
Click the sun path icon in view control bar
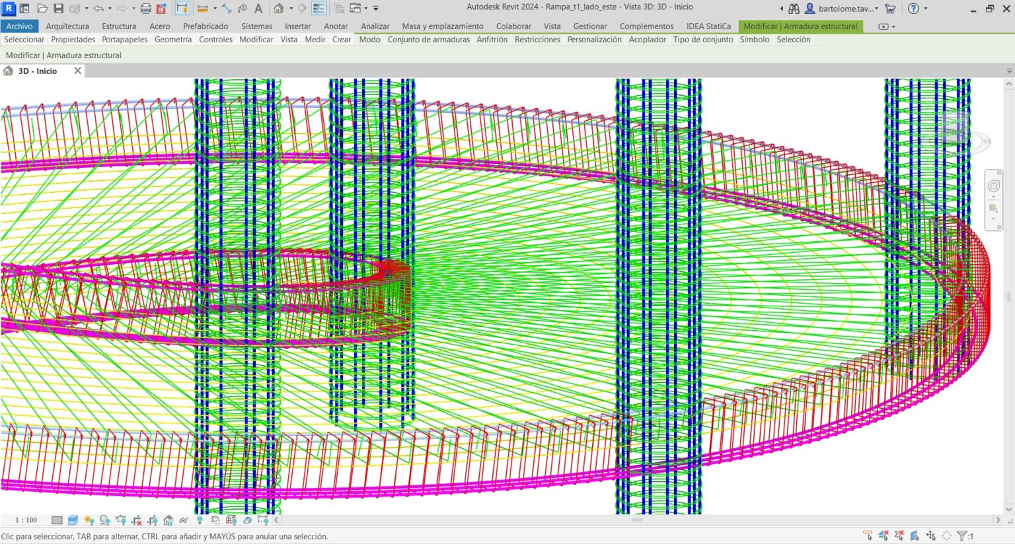[88, 520]
